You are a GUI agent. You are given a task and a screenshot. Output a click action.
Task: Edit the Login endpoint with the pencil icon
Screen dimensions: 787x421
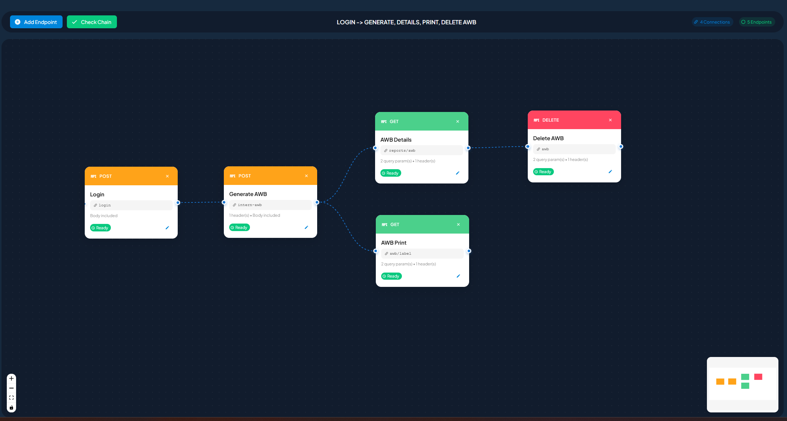pos(167,227)
